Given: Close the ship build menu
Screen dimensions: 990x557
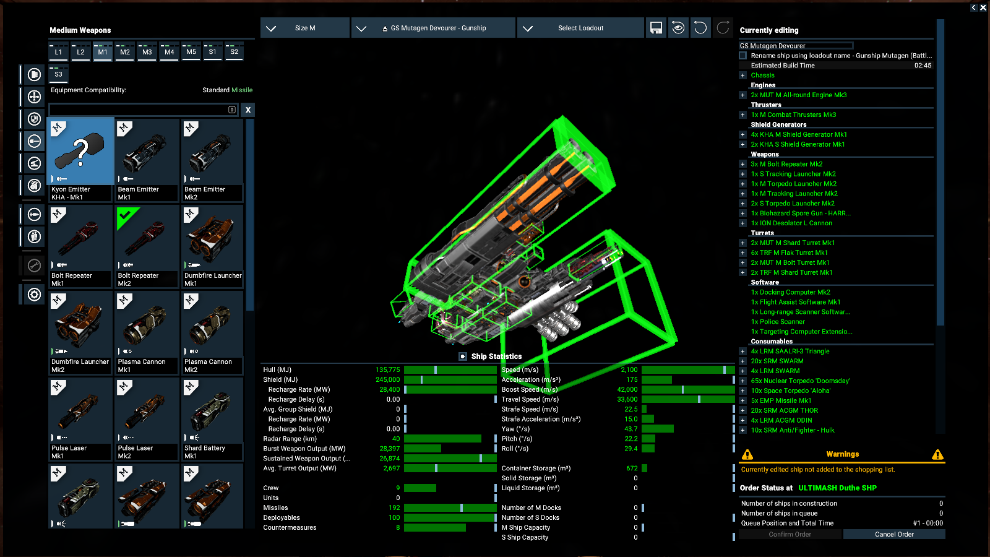Looking at the screenshot, I should tap(983, 7).
